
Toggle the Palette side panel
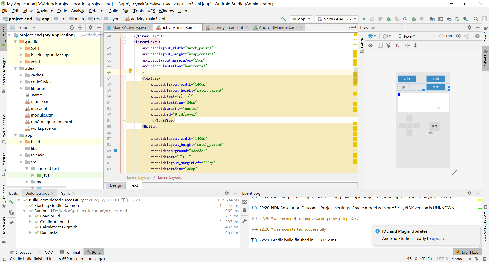[x=362, y=45]
